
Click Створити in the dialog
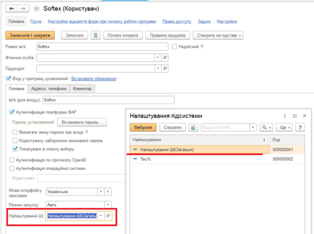click(x=173, y=127)
